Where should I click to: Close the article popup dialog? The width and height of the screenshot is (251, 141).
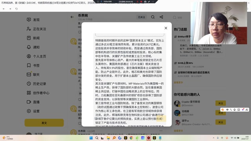[x=166, y=28]
